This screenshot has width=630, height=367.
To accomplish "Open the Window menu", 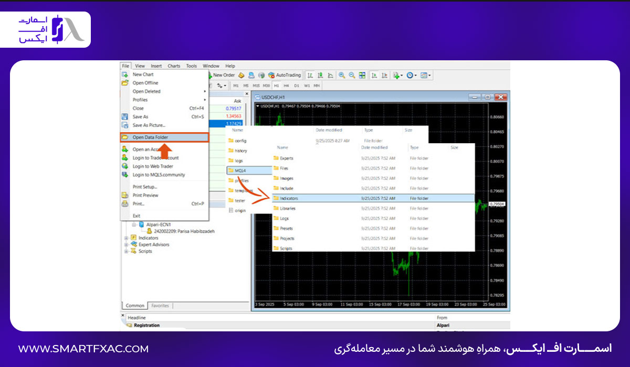I will [x=211, y=66].
